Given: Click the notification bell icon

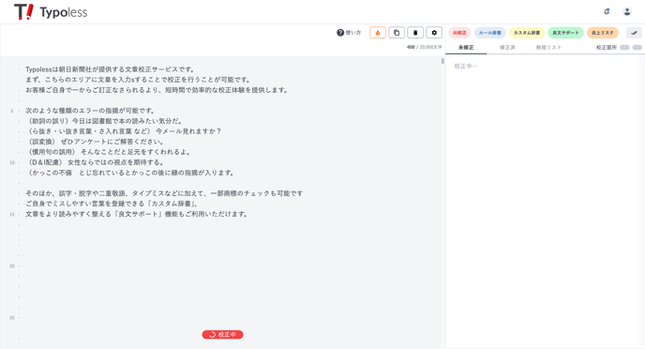Looking at the screenshot, I should point(607,11).
